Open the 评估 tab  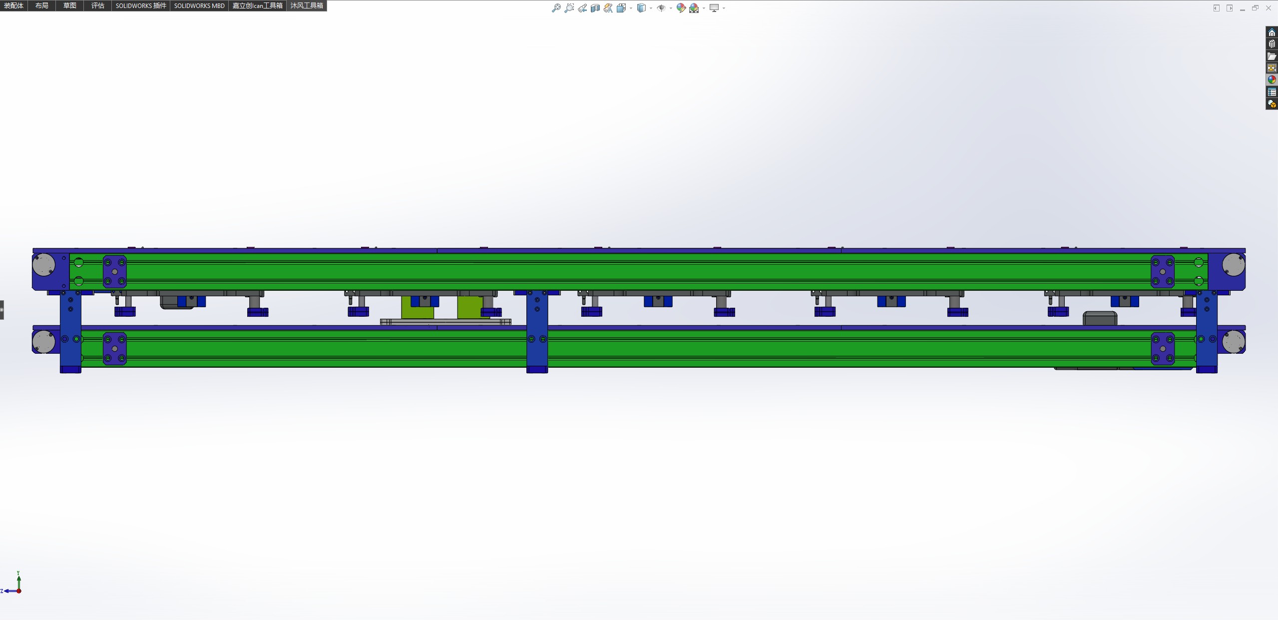point(98,5)
